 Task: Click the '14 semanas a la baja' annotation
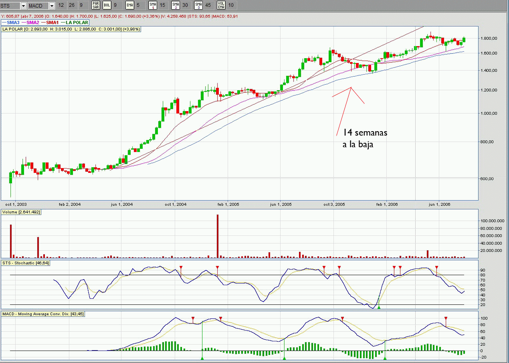click(365, 138)
